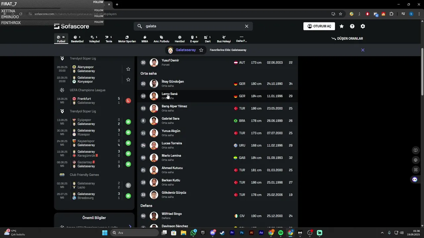Open the Galatasaray vs Rizespor match

[x=94, y=133]
